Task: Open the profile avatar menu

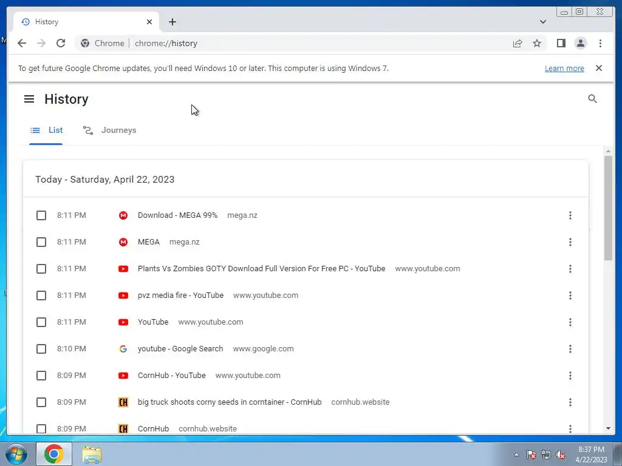Action: pos(580,43)
